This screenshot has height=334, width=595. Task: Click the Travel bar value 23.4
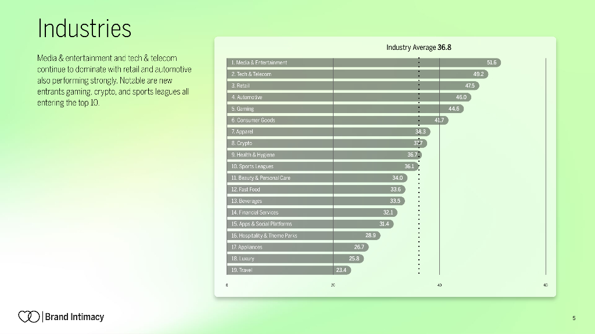[x=342, y=270]
